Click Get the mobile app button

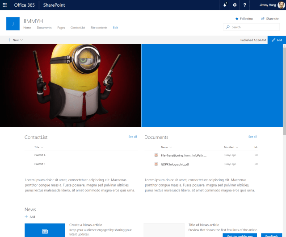(x=240, y=235)
